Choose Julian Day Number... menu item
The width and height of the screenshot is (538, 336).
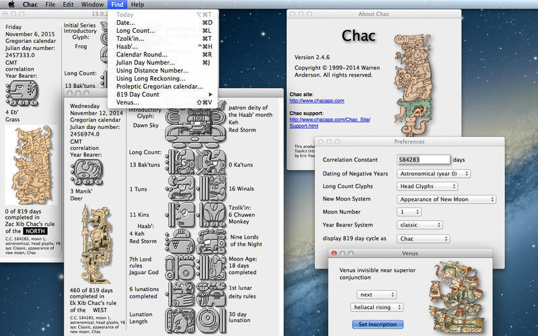coord(163,62)
